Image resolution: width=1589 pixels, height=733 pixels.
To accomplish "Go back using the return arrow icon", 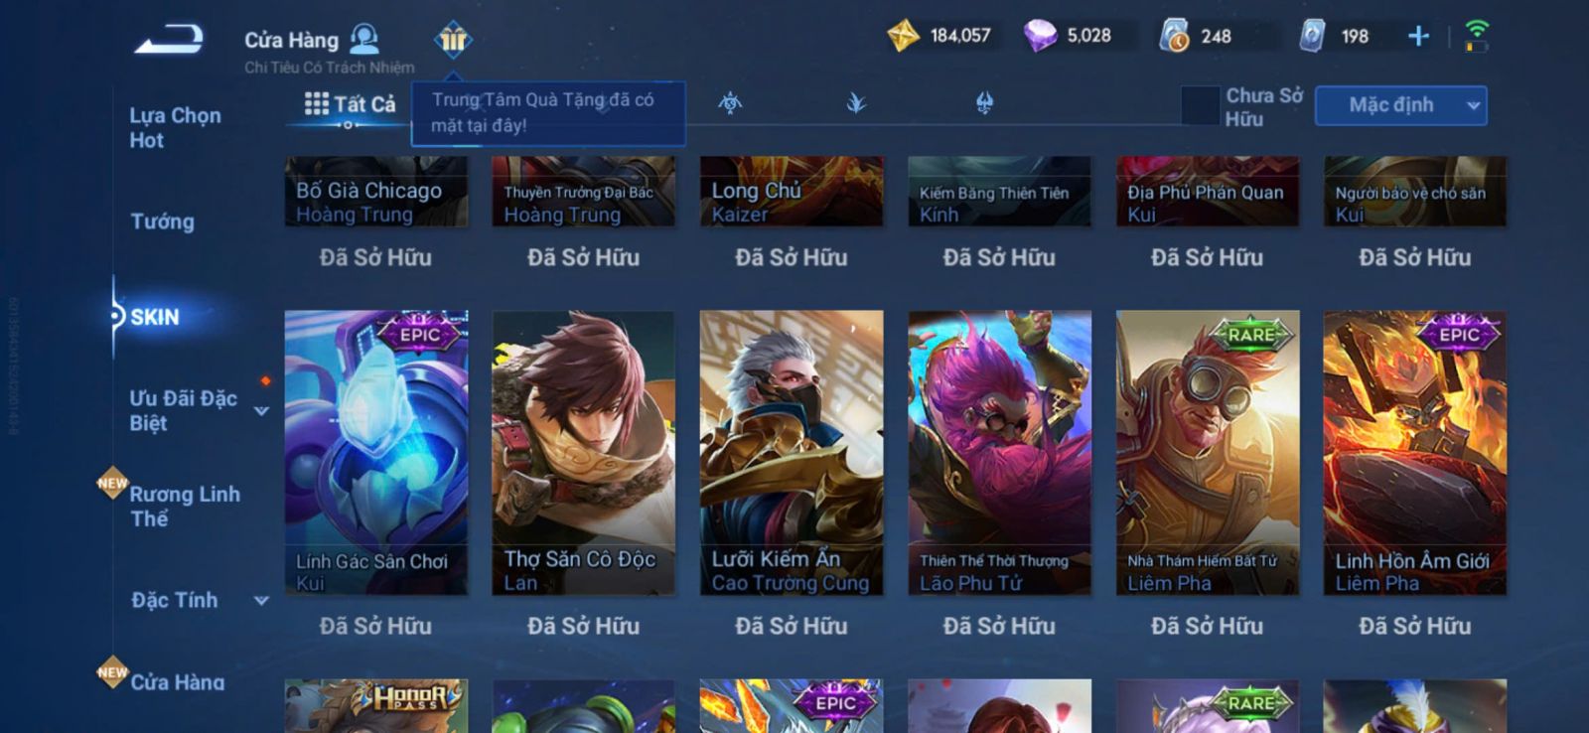I will pyautogui.click(x=171, y=40).
